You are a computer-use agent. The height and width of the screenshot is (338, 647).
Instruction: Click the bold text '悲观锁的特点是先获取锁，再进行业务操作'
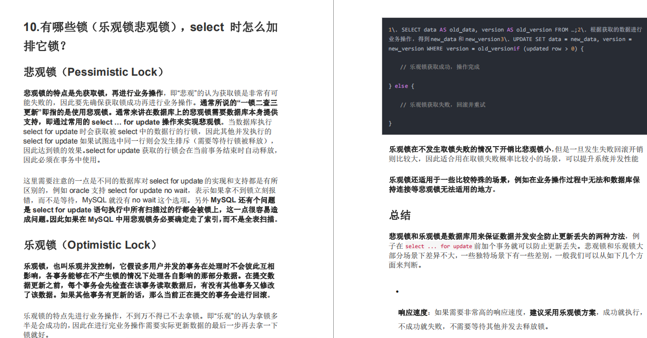[94, 93]
